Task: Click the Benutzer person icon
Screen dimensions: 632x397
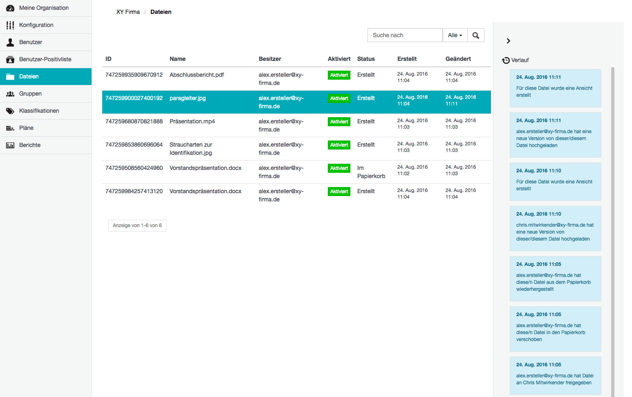Action: (x=10, y=42)
